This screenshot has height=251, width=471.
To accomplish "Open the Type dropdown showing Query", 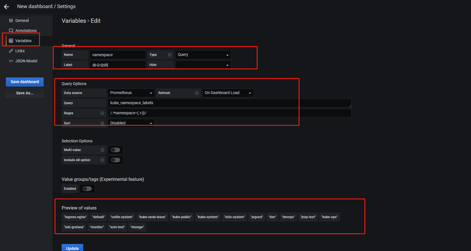I will point(203,55).
